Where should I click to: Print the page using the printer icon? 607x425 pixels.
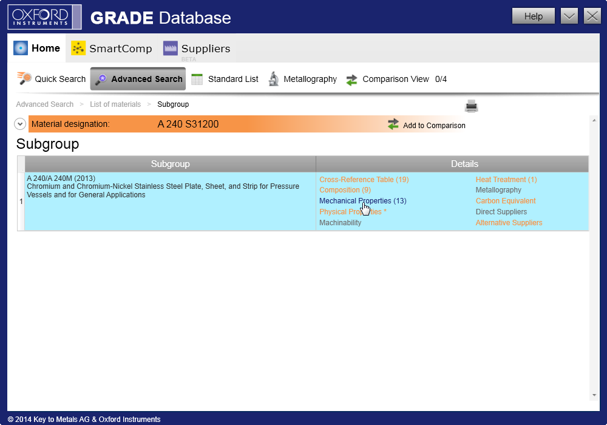[x=471, y=106]
